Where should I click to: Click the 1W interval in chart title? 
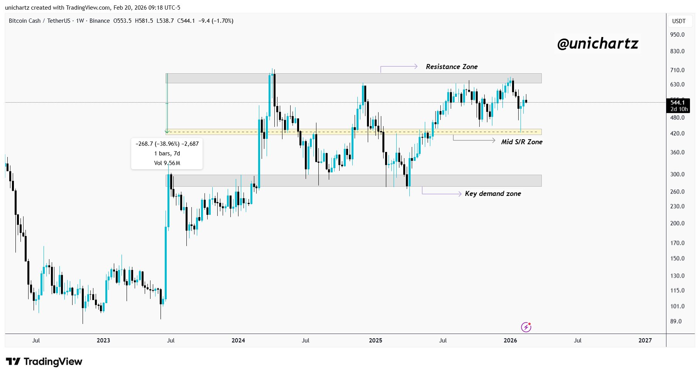80,21
